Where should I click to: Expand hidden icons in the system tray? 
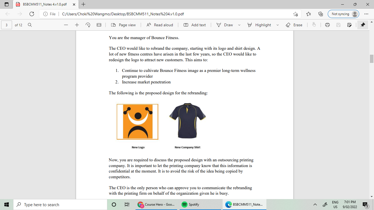[x=315, y=204]
